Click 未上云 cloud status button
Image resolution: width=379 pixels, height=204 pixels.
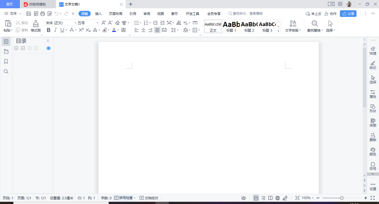[x=313, y=14]
